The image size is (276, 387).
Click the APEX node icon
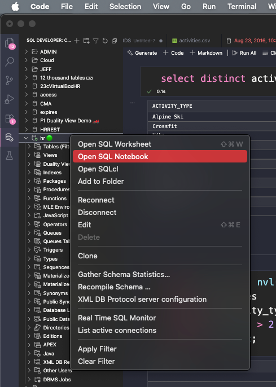pos(37,345)
